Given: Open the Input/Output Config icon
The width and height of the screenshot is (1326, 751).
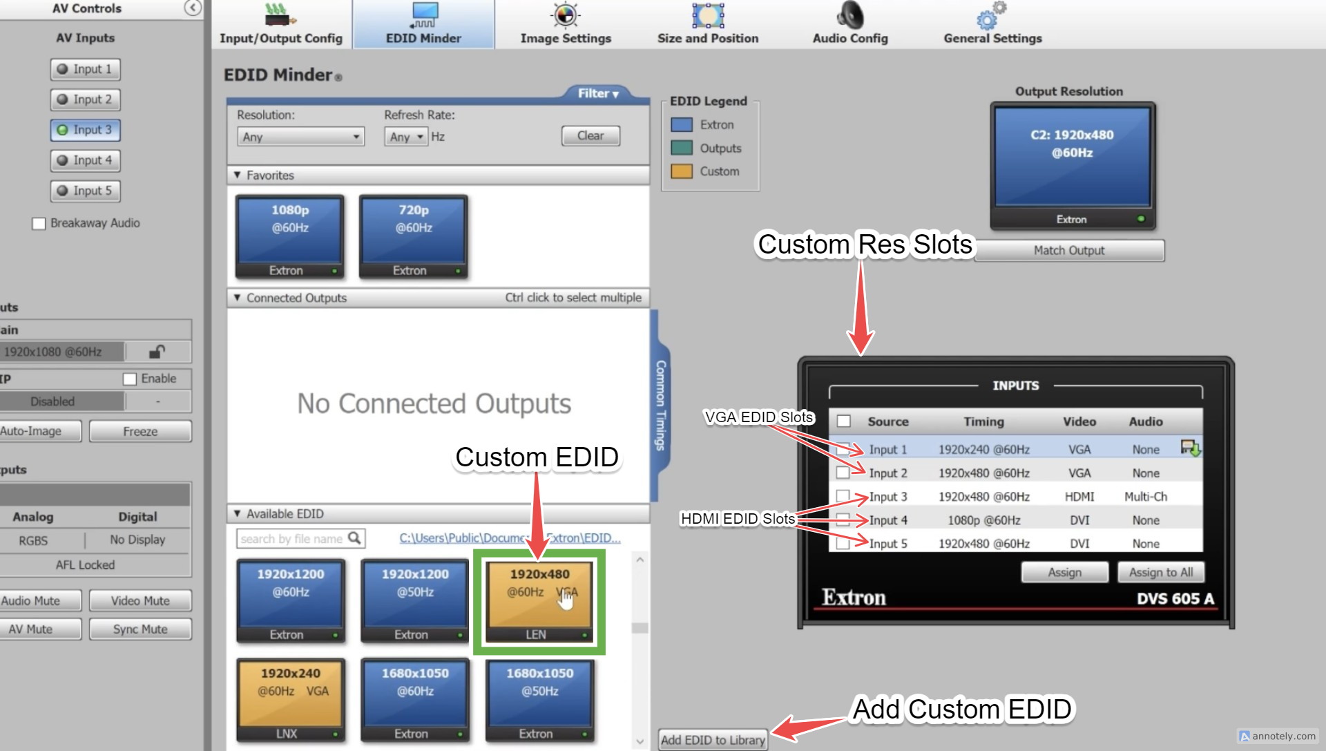Looking at the screenshot, I should [x=280, y=15].
